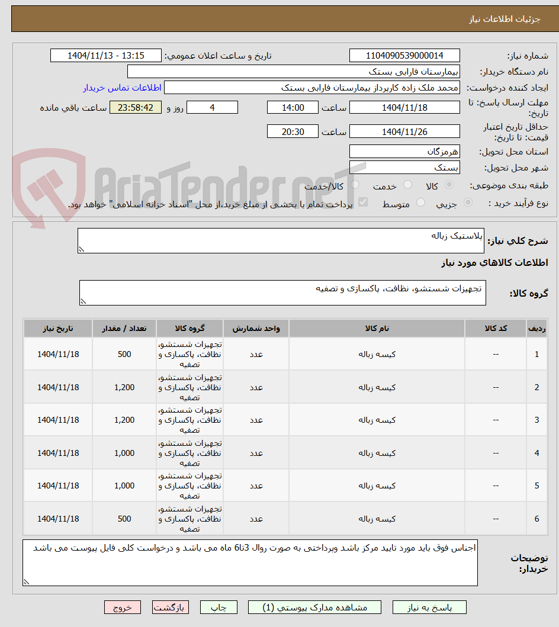Click the گروه کالا textarea
Viewport: 559px width, 627px height.
click(x=282, y=292)
